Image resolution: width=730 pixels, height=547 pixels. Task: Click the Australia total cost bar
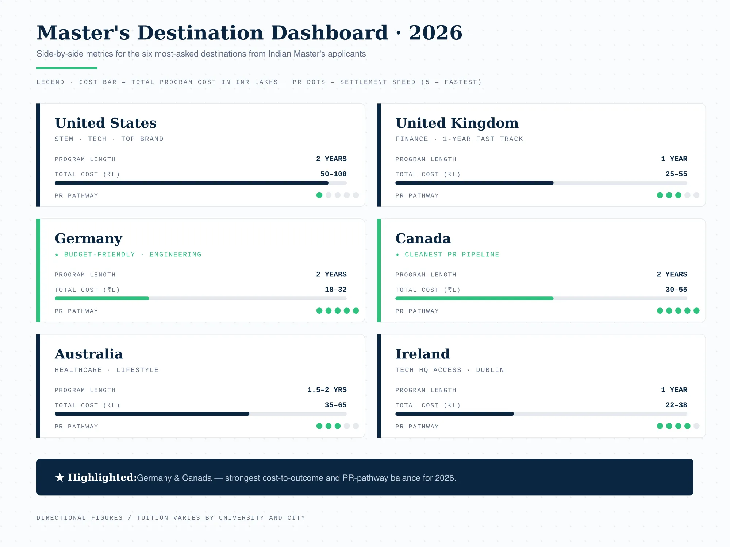click(x=201, y=414)
